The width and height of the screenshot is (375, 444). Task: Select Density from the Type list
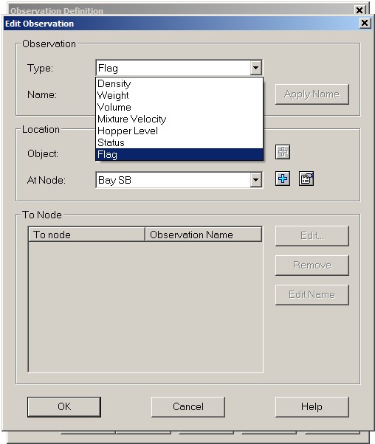179,83
